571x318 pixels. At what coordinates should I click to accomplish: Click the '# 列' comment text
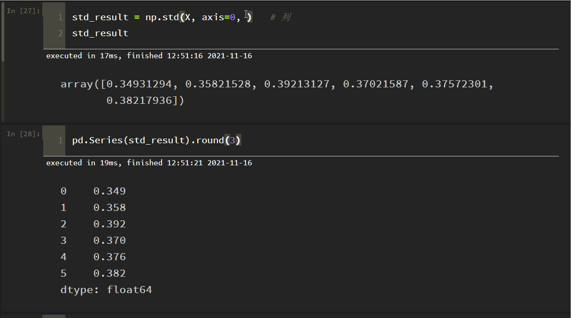(281, 17)
